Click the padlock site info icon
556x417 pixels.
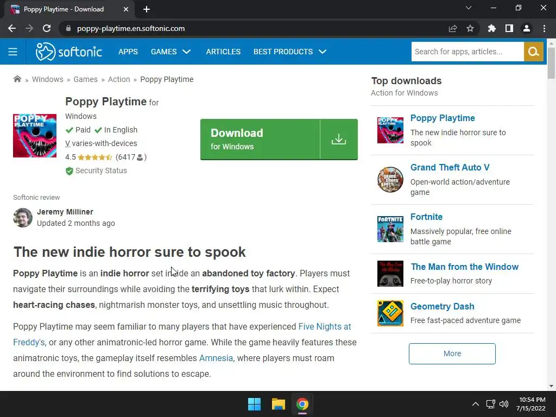(x=68, y=28)
